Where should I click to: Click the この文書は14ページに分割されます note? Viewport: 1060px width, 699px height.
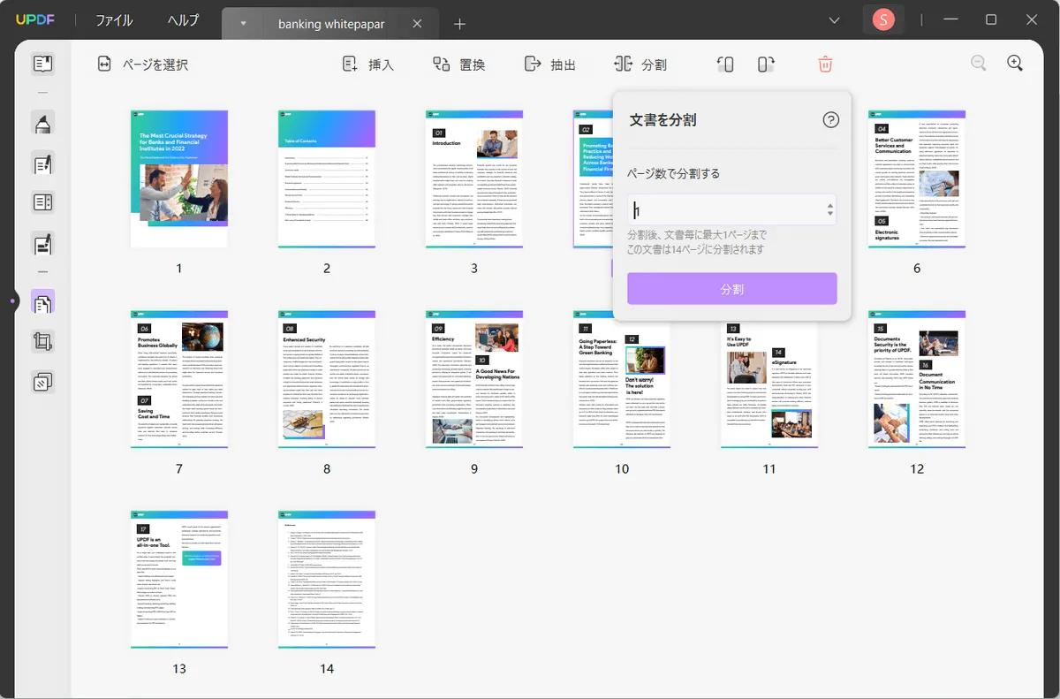point(696,250)
